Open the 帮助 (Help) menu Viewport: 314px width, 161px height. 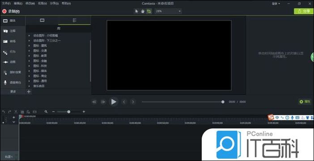point(66,4)
